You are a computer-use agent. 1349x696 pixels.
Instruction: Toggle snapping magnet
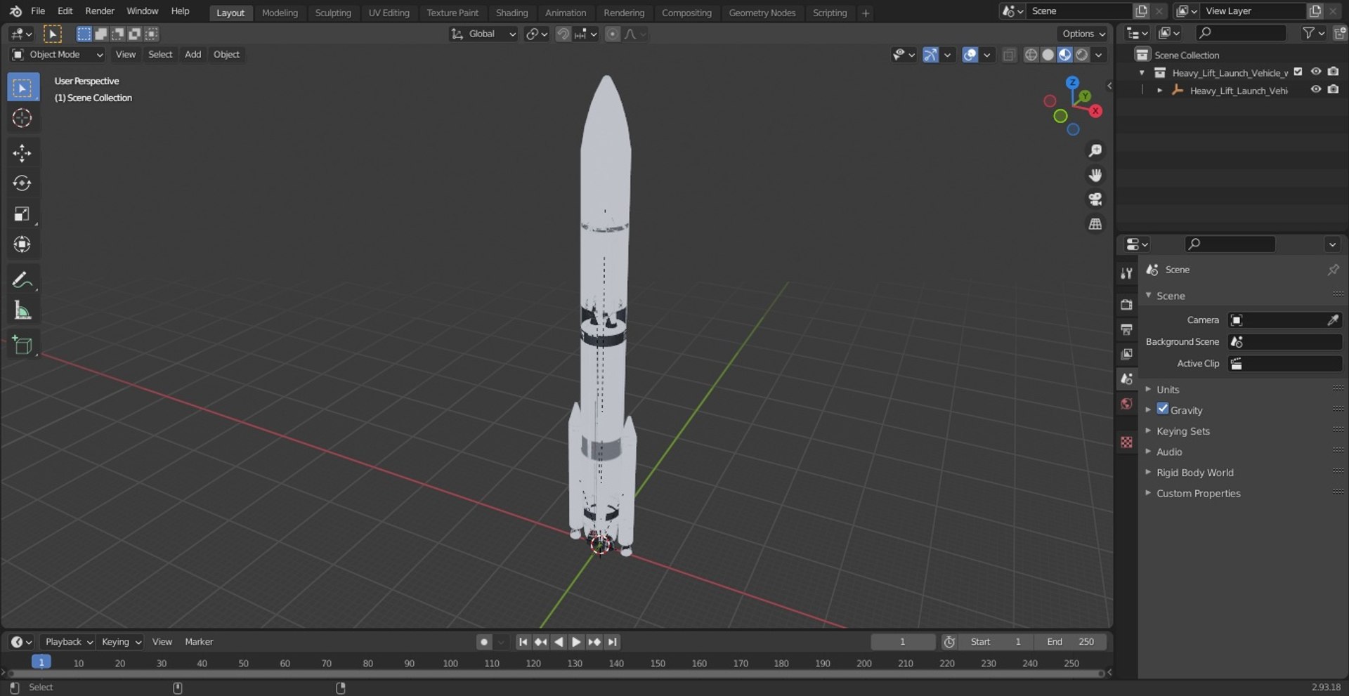[563, 34]
